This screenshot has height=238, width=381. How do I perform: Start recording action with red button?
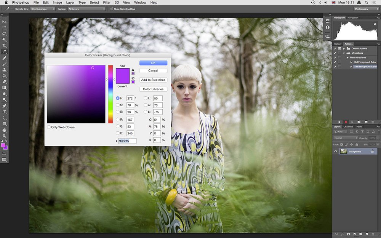click(346, 122)
